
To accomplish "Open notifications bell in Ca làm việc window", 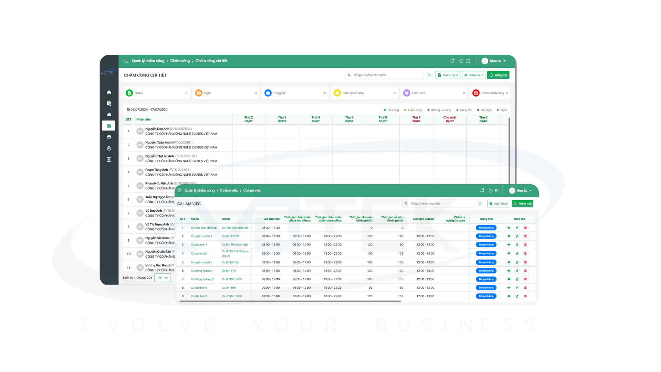I will (x=482, y=190).
